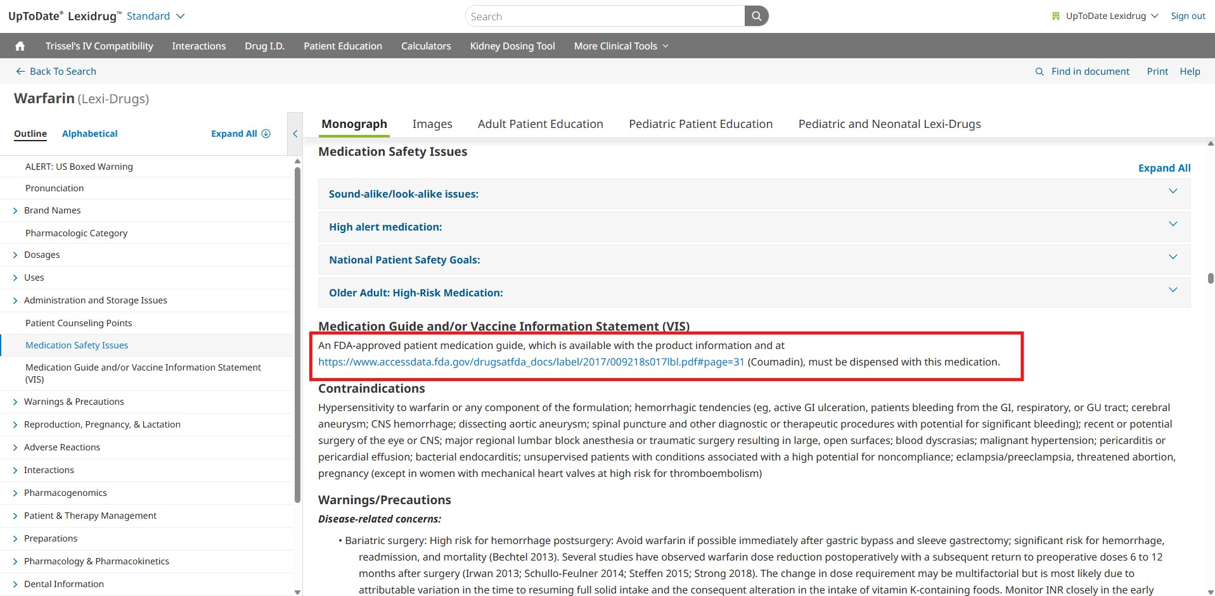Click the Print button
The width and height of the screenshot is (1215, 596).
(x=1157, y=72)
